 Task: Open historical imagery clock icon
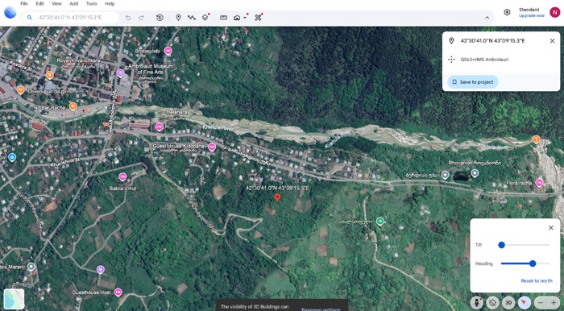[x=160, y=18]
